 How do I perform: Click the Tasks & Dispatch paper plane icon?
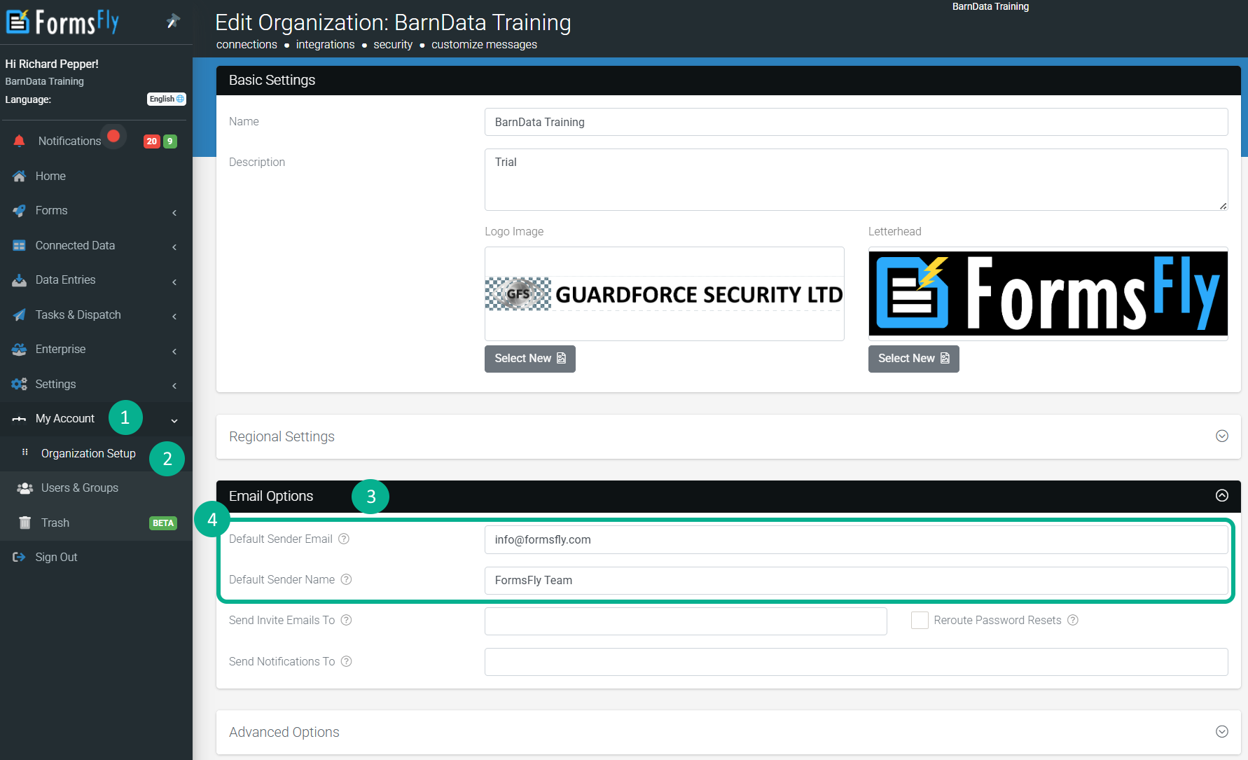pyautogui.click(x=20, y=315)
